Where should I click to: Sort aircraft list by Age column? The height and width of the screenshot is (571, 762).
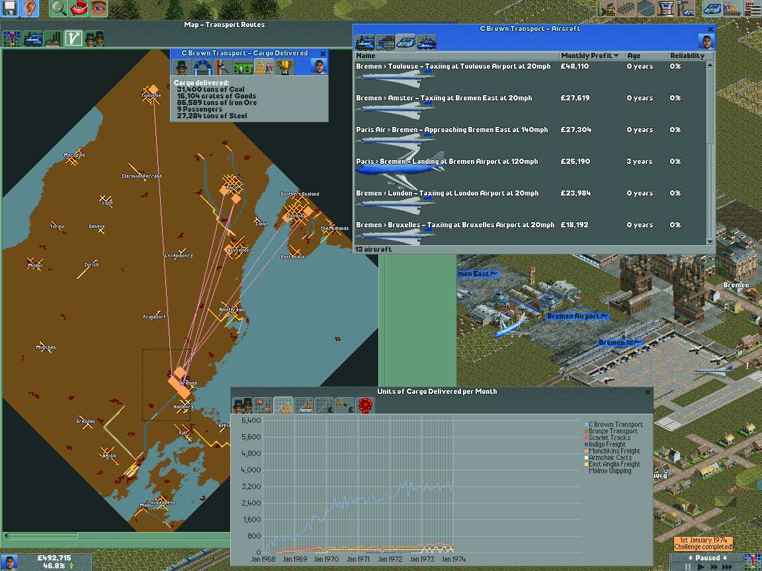pos(646,56)
